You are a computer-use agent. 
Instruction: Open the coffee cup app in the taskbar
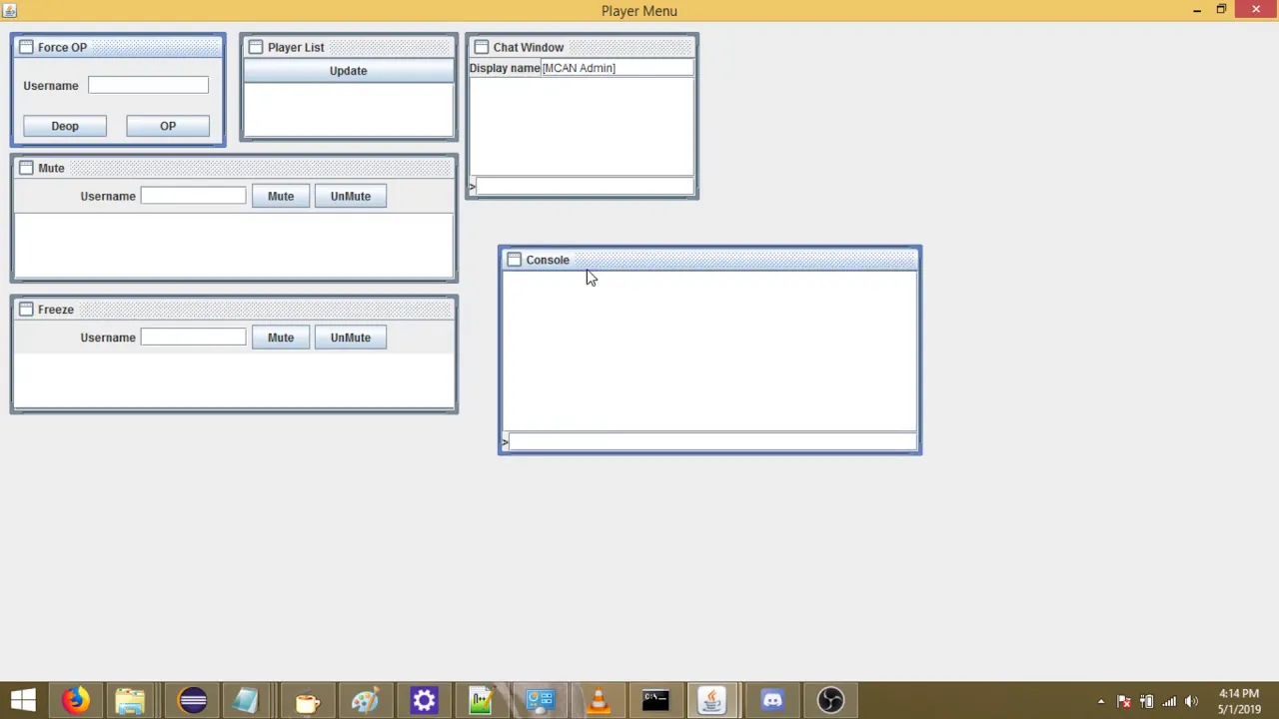[308, 700]
